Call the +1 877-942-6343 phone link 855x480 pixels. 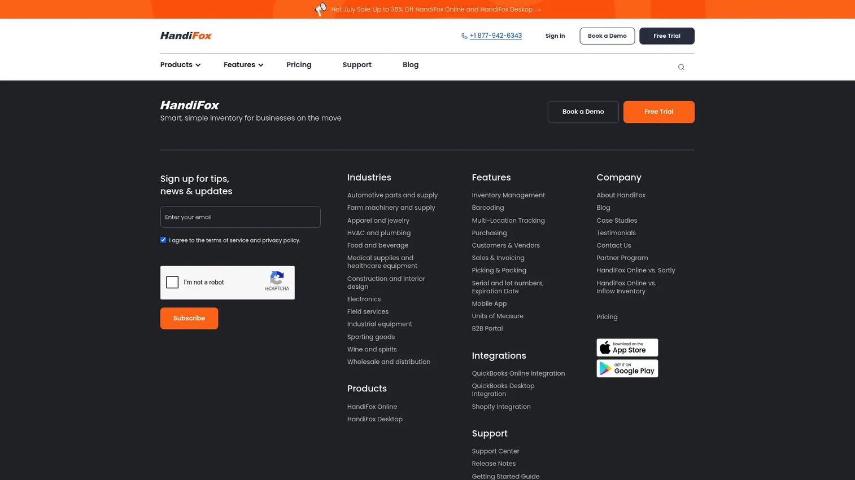click(x=496, y=36)
